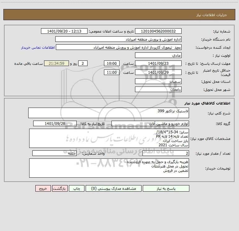Click the delivery province field سمنان
Viewport: 239px width, 231px height.
coord(158,81)
